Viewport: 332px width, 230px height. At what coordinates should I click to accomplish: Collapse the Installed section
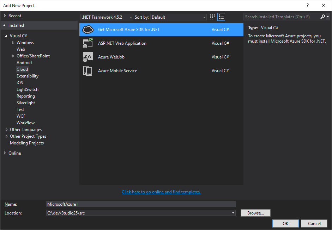click(5, 25)
